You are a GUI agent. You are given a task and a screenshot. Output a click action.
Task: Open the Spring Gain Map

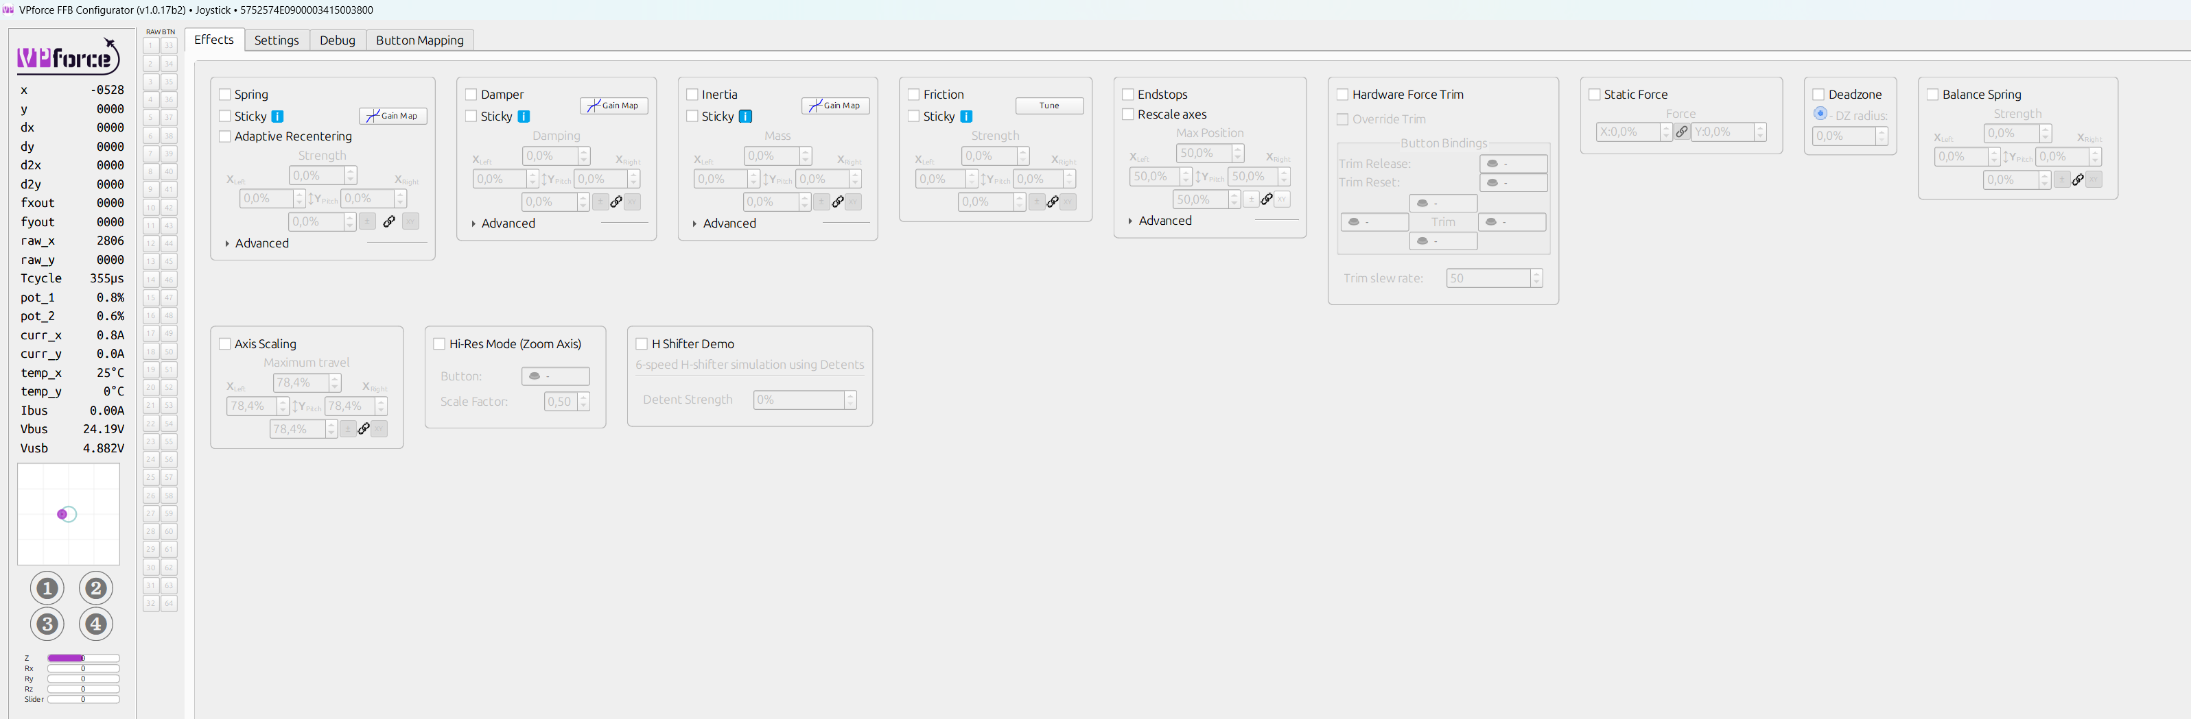click(x=393, y=117)
